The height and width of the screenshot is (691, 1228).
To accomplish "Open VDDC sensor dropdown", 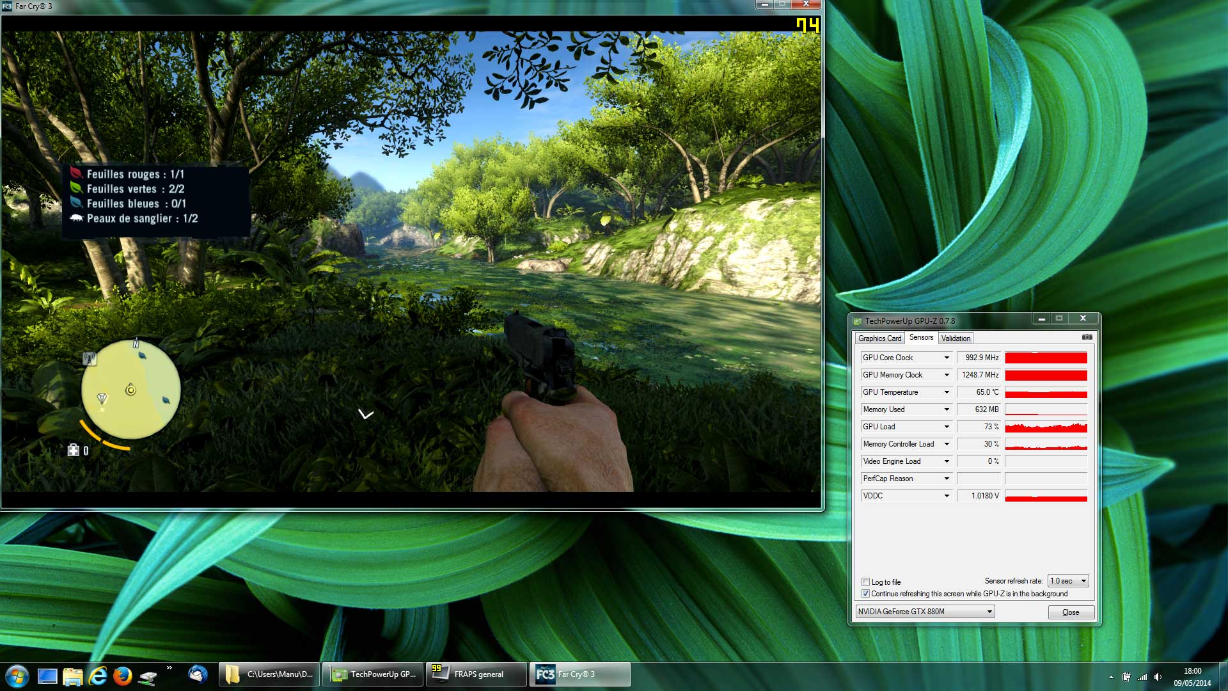I will click(947, 496).
